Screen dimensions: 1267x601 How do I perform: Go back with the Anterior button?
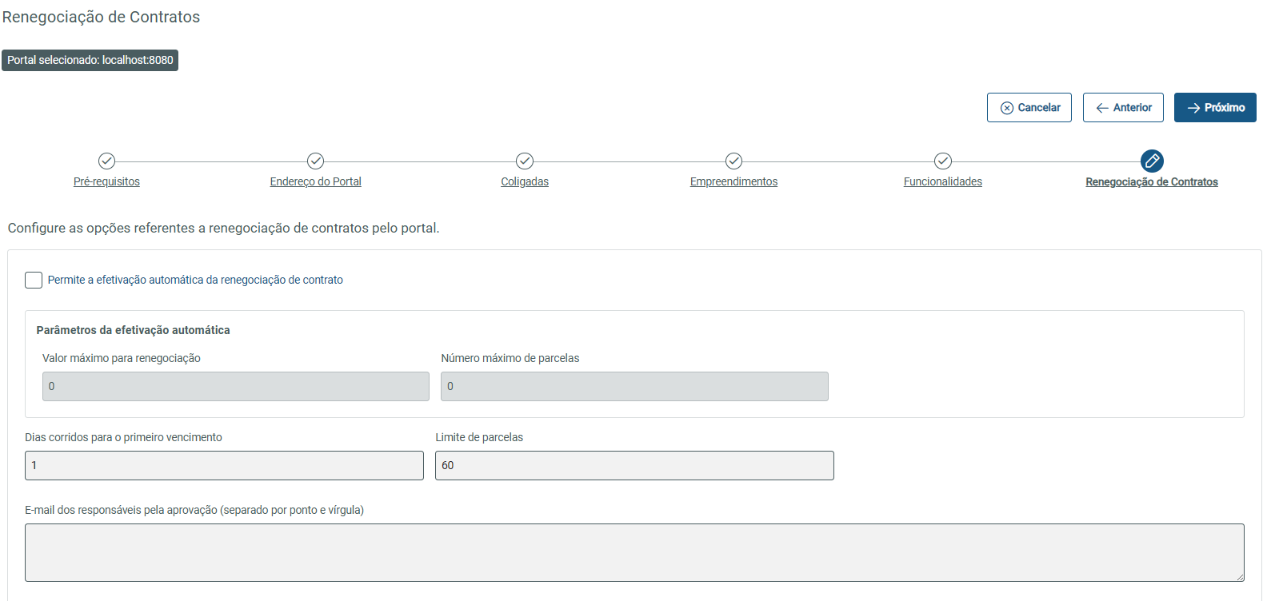click(x=1123, y=108)
